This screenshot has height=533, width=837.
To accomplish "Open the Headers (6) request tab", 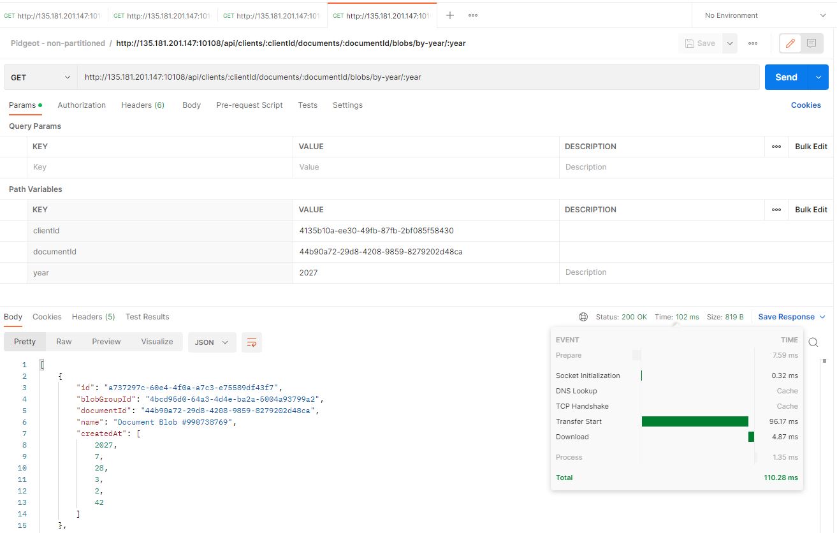I will pos(143,105).
